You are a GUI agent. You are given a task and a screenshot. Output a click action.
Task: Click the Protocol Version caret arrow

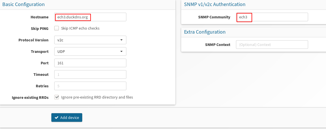(x=121, y=40)
